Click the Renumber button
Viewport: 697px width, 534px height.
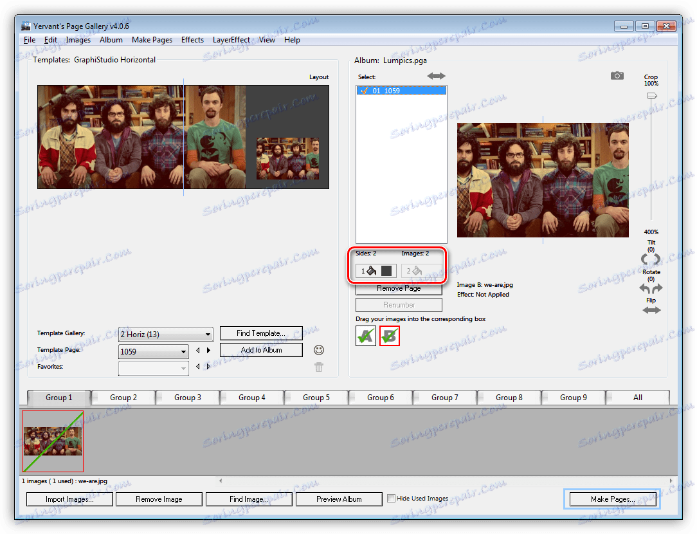[399, 305]
